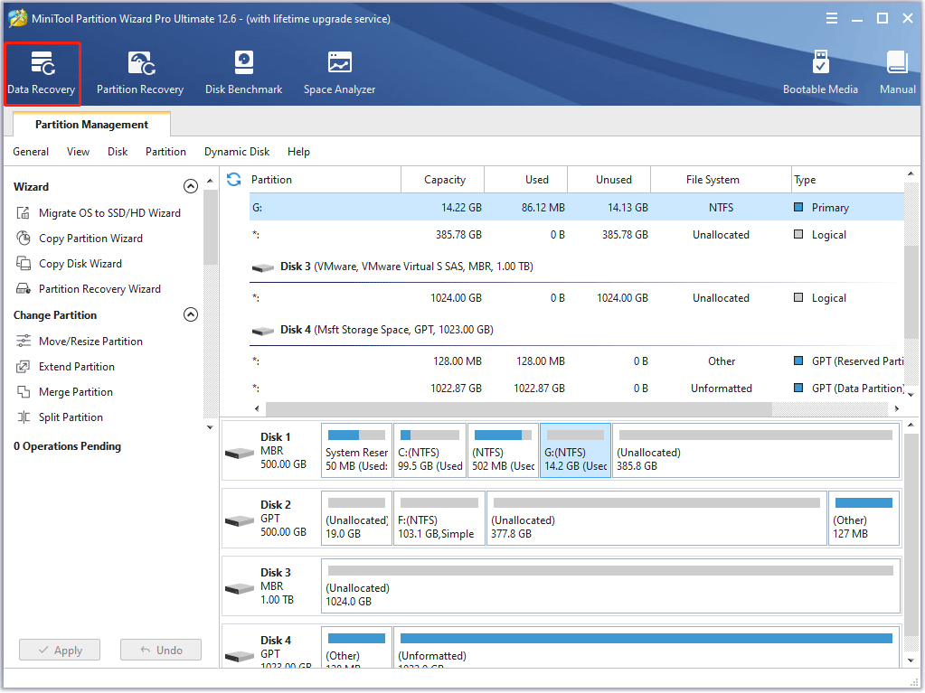
Task: Sort by the Unused column header
Action: coord(609,179)
